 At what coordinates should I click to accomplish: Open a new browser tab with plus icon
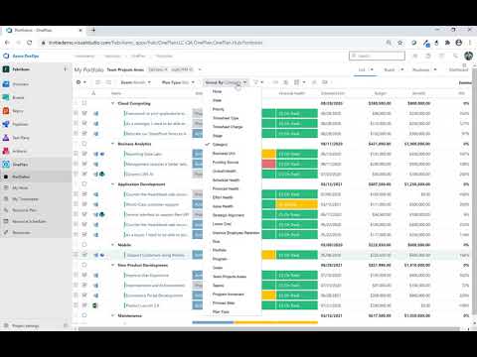click(x=93, y=30)
